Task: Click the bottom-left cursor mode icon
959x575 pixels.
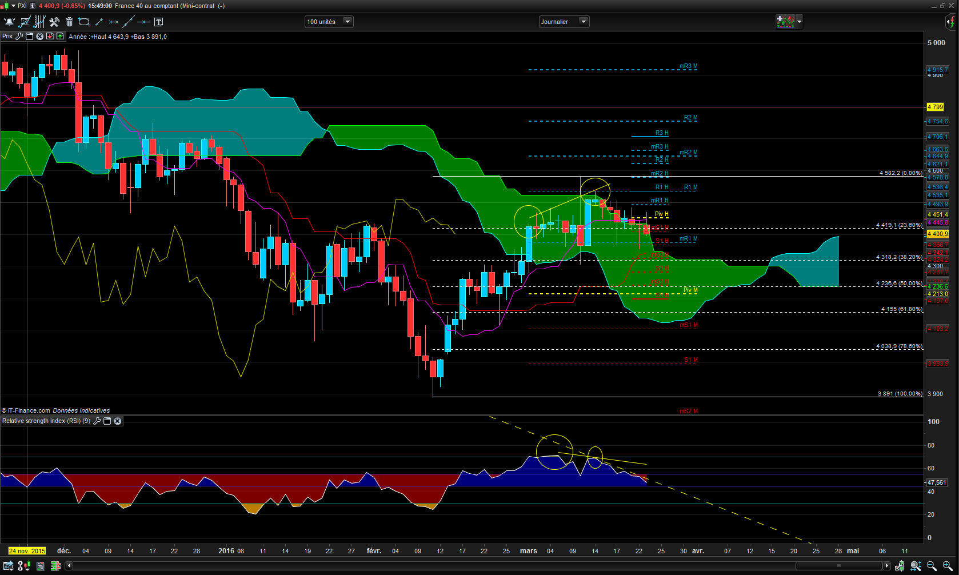Action: [23, 566]
